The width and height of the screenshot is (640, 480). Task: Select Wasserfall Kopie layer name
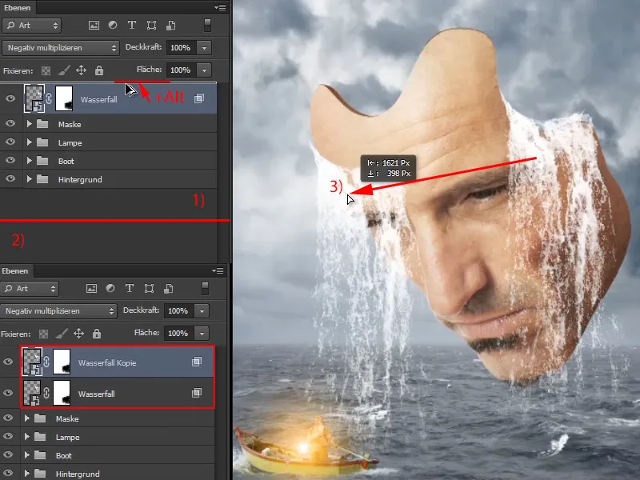point(107,362)
